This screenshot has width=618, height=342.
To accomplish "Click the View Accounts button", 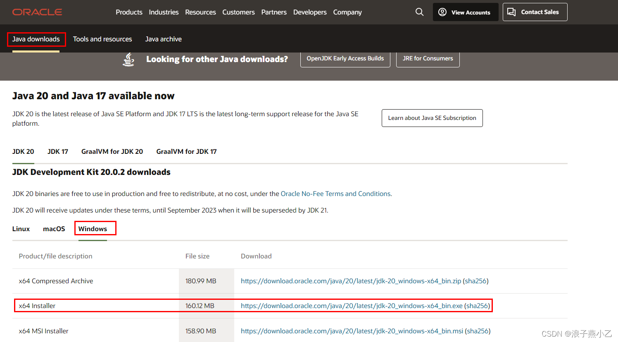I will (466, 12).
